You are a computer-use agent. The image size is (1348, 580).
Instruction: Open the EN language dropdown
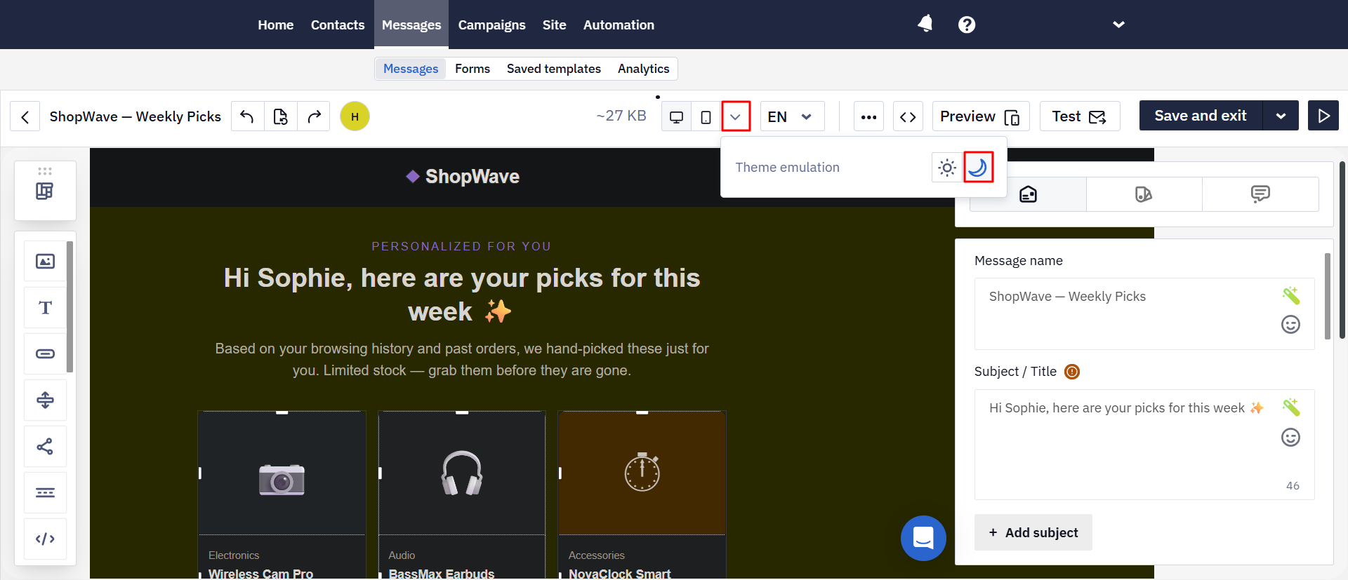[x=792, y=116]
